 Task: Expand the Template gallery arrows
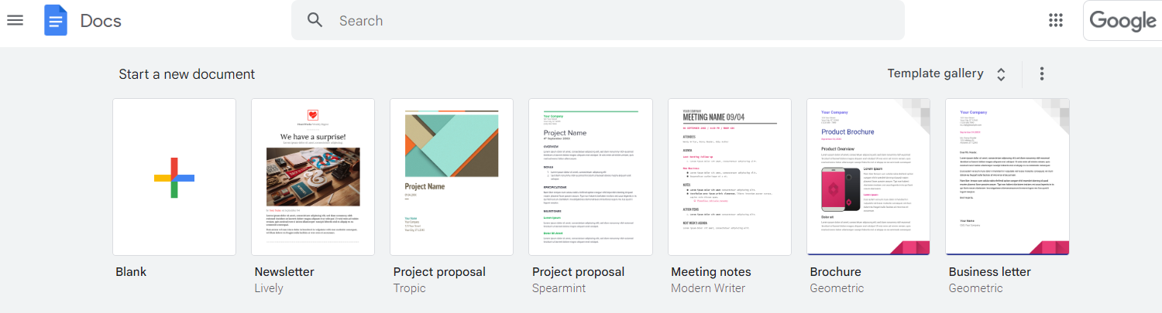click(1001, 74)
